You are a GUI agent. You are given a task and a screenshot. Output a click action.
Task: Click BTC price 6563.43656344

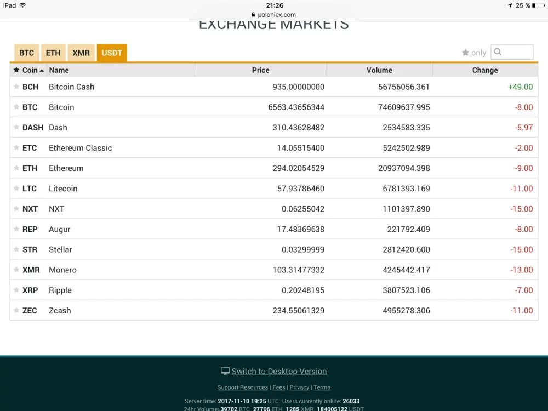(296, 107)
